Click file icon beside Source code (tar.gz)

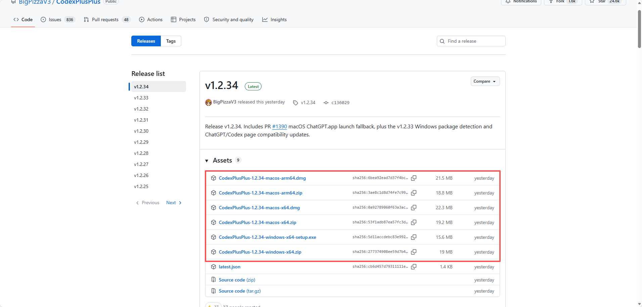click(x=214, y=291)
